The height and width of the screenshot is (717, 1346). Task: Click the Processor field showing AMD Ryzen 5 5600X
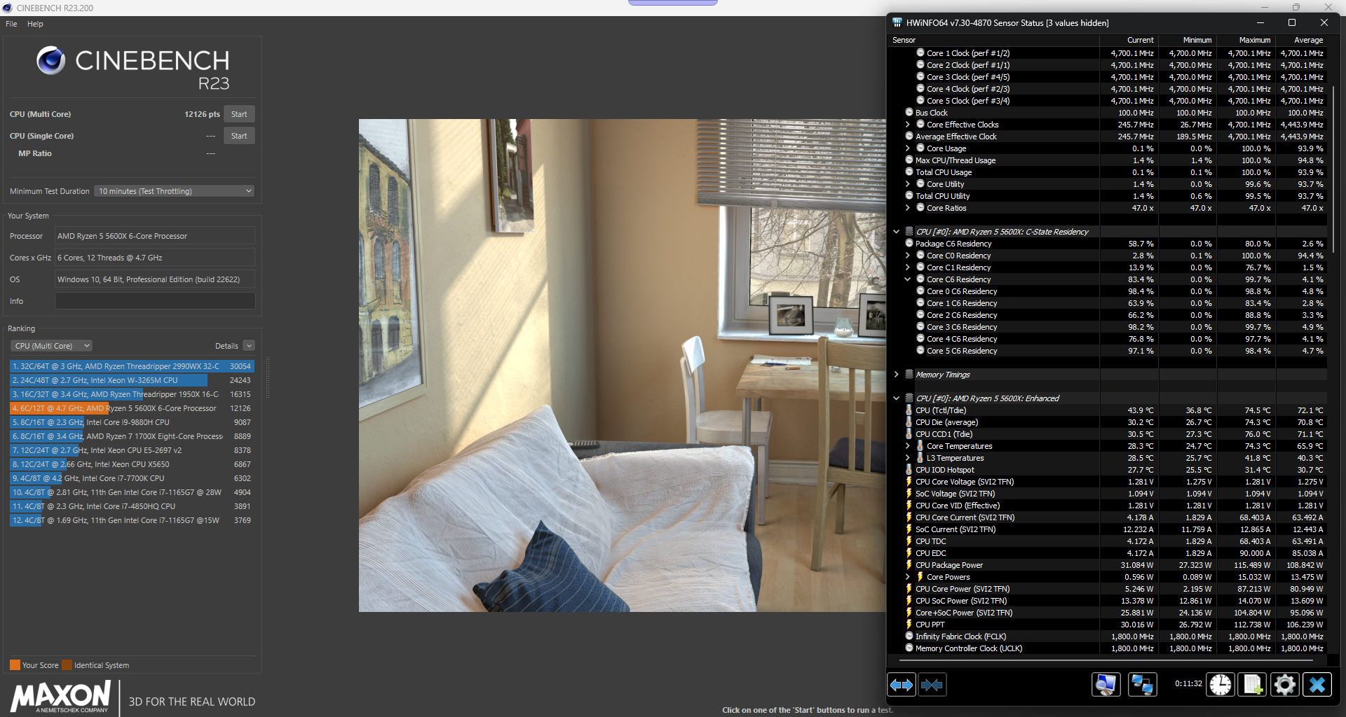click(155, 236)
